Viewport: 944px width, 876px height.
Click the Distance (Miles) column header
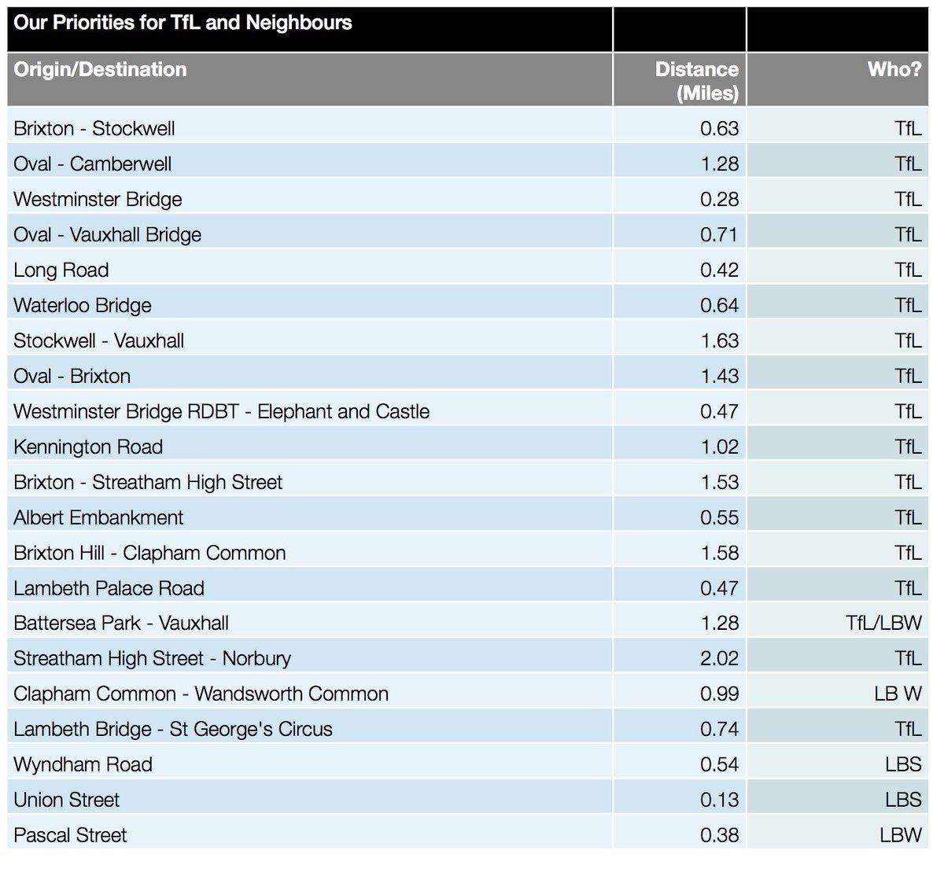696,81
